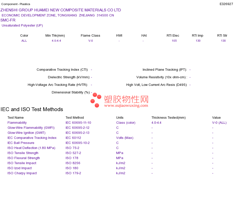
Task: Click the IEC 60695-2-12 test method
Action: coord(78,128)
